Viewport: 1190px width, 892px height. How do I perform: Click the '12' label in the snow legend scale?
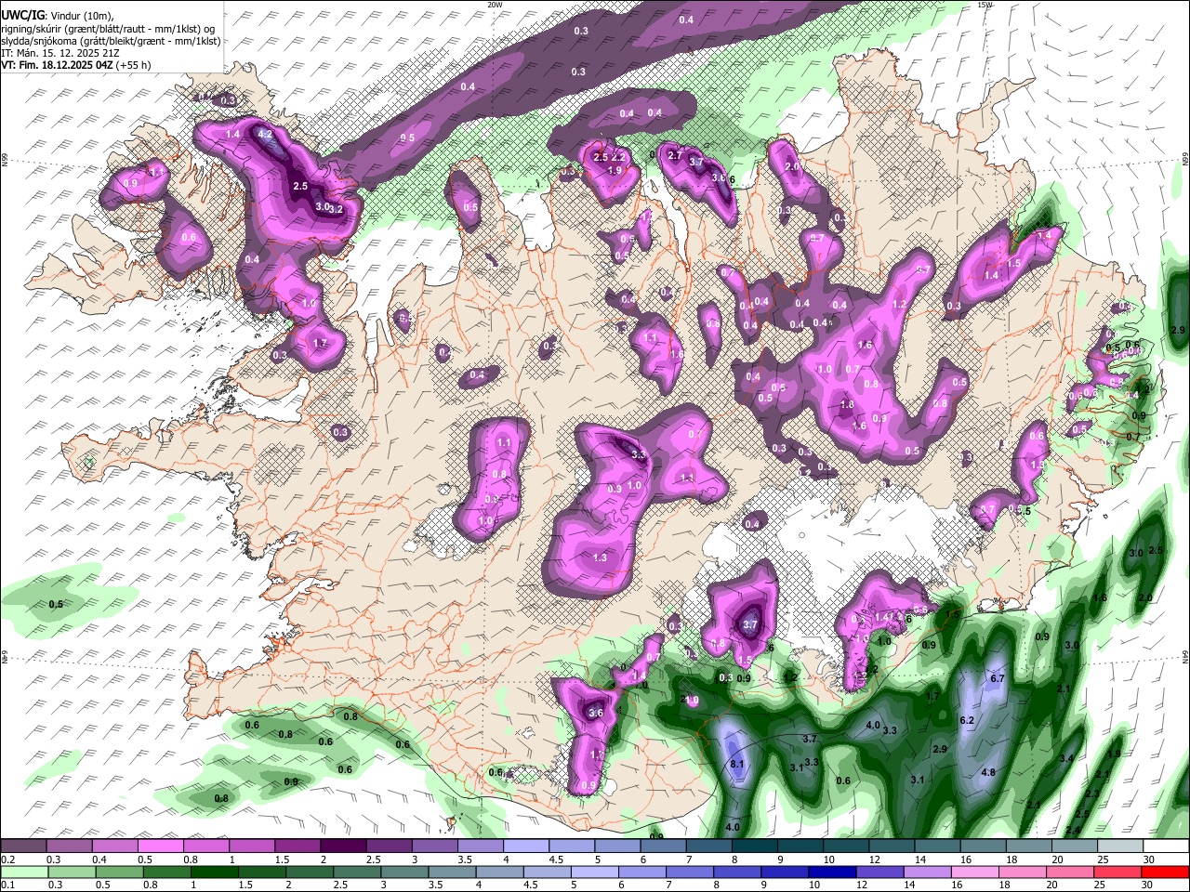(874, 859)
